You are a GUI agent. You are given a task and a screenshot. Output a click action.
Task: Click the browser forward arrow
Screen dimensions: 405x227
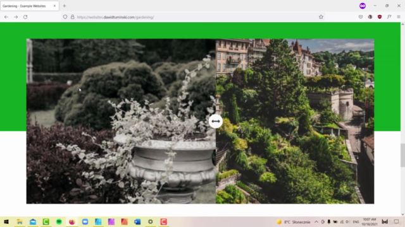(x=16, y=17)
